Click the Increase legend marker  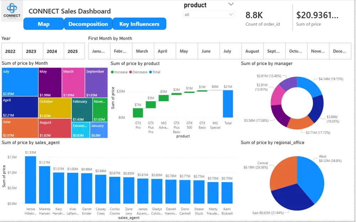click(112, 72)
